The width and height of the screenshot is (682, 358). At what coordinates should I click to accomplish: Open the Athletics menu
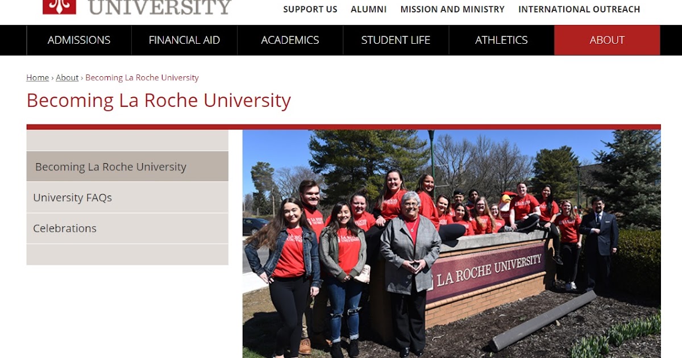pyautogui.click(x=501, y=40)
